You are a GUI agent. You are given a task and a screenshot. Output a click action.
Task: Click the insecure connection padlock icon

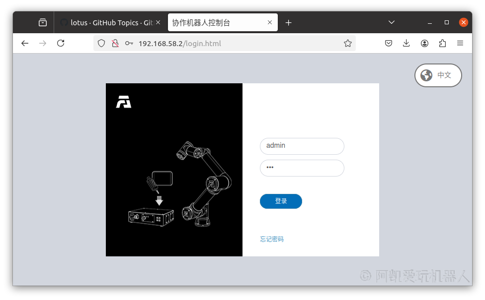coord(115,43)
